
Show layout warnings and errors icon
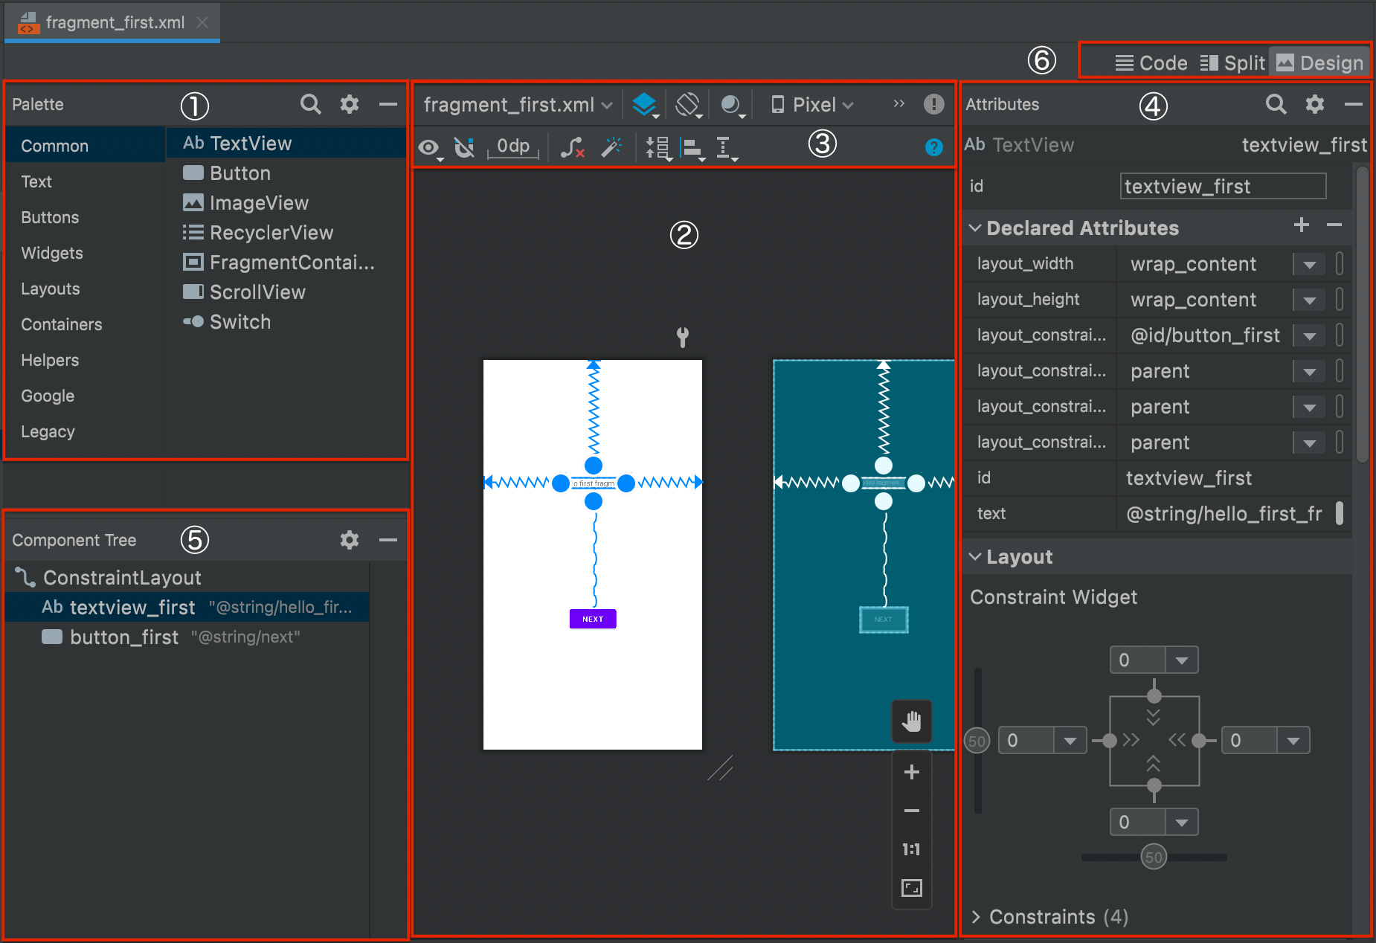click(x=933, y=104)
